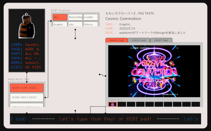This screenshot has width=211, height=131.
Task: Filter works by Graphic
Action: [x=60, y=24]
